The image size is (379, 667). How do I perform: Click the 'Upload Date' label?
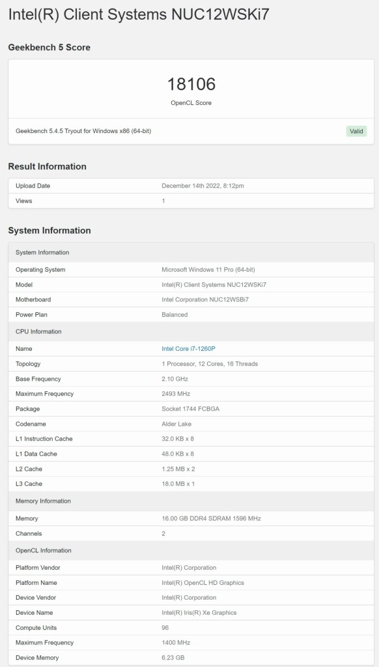click(33, 186)
